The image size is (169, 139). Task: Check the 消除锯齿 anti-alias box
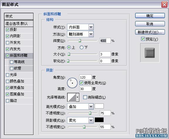click(x=85, y=97)
